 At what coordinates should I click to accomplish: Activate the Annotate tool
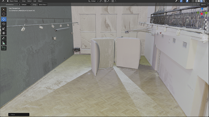pos(4,38)
